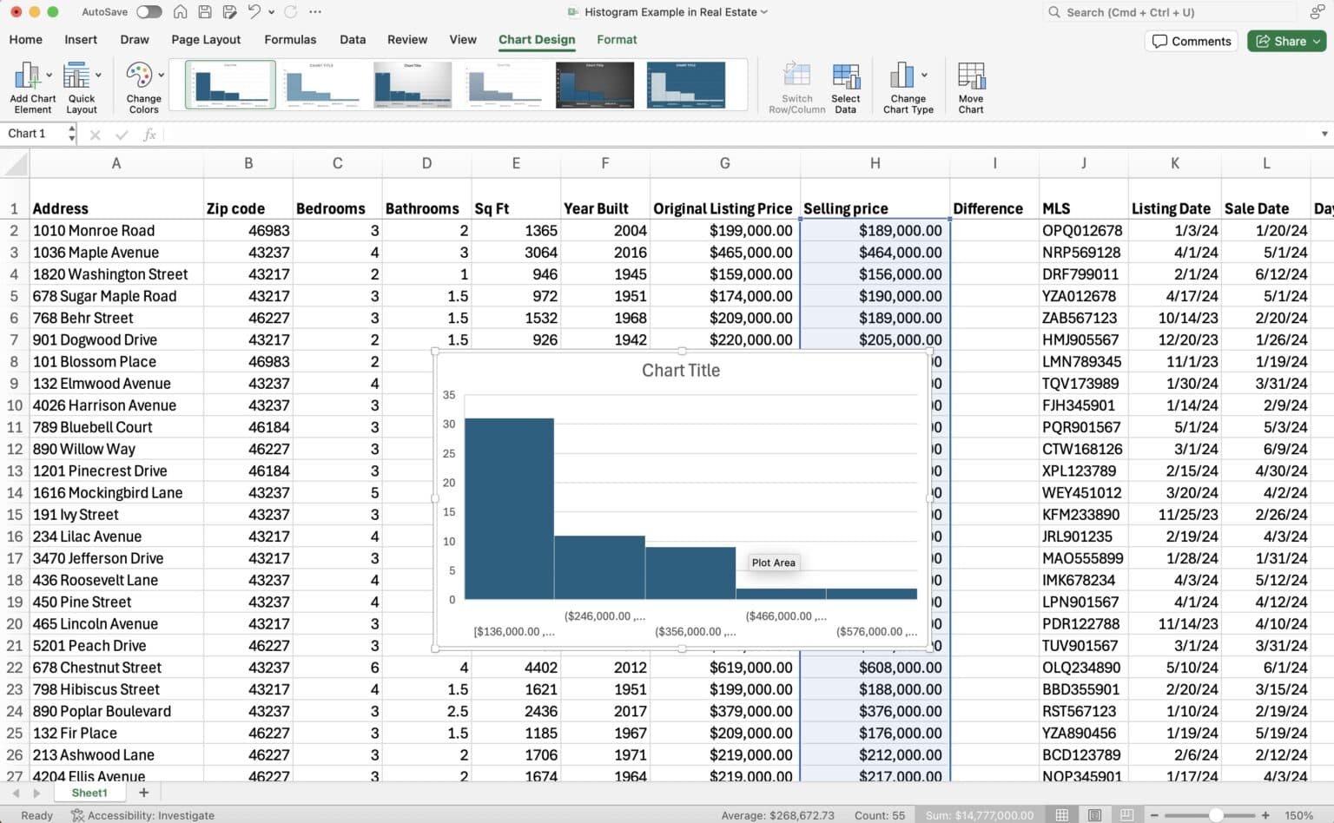Switch to the Format tab

point(617,40)
